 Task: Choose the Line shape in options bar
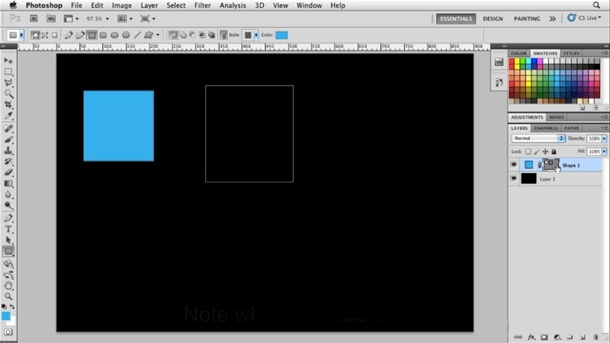pos(137,35)
